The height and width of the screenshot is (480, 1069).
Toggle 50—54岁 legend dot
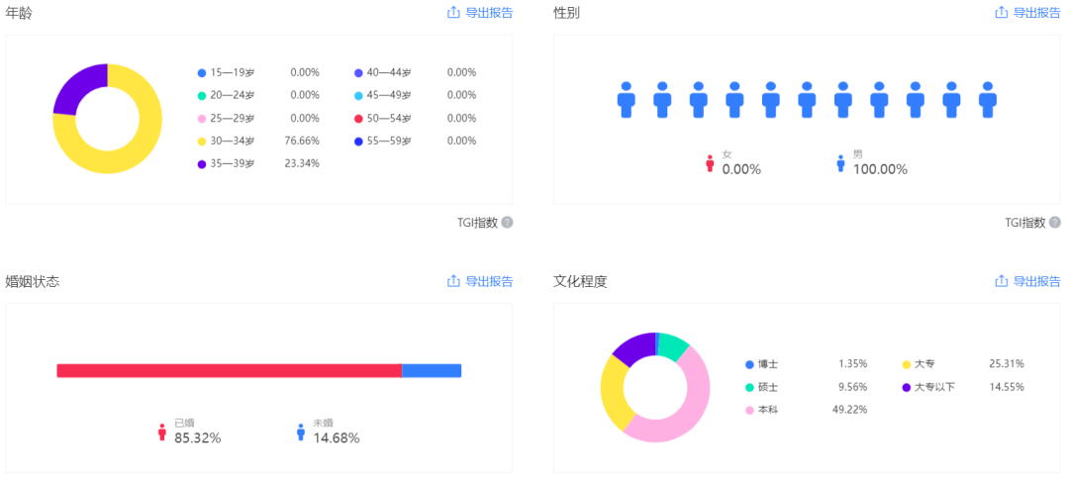click(358, 119)
